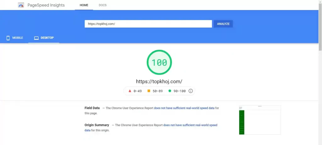Screen dimensions: 322x145
Task: Click the orange square 50–89 legend marker
Action: 149,91
